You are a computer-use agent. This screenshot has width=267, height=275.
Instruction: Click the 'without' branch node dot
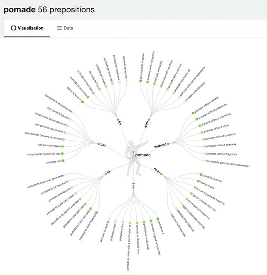(x=168, y=144)
